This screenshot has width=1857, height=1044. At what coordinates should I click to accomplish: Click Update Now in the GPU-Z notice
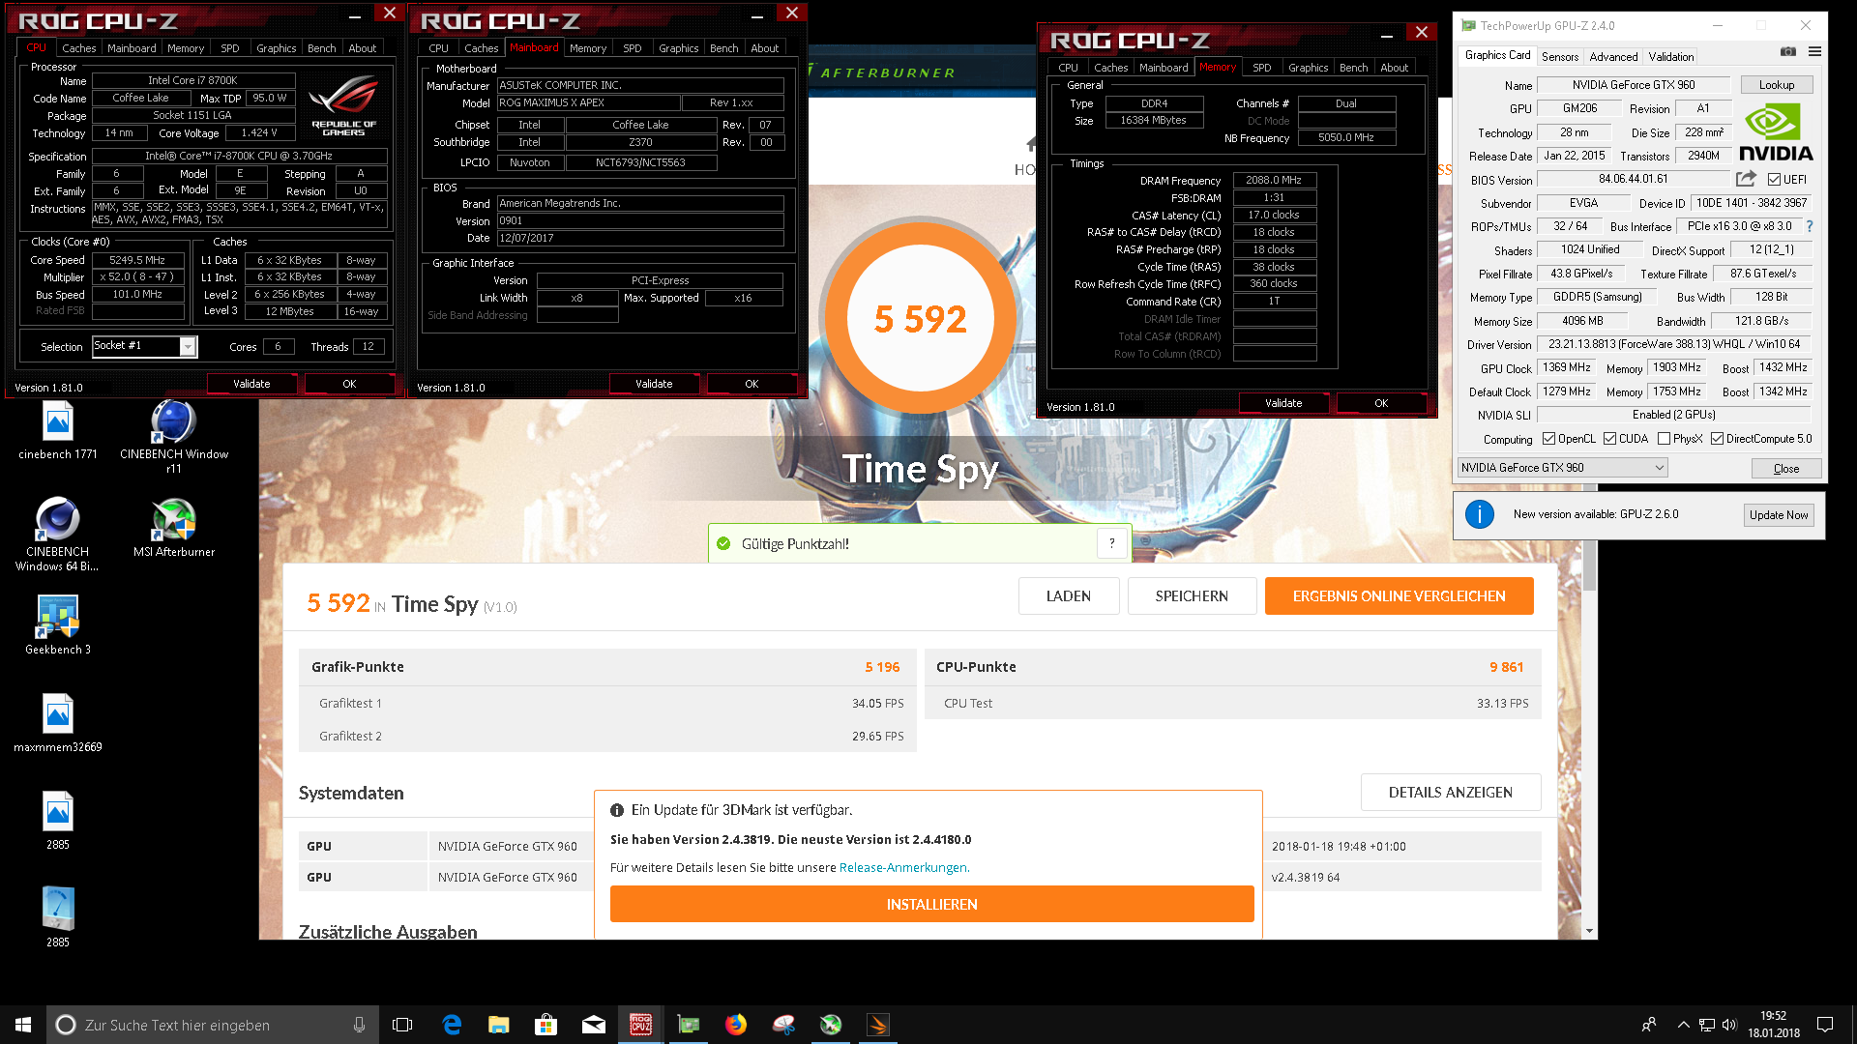point(1778,515)
